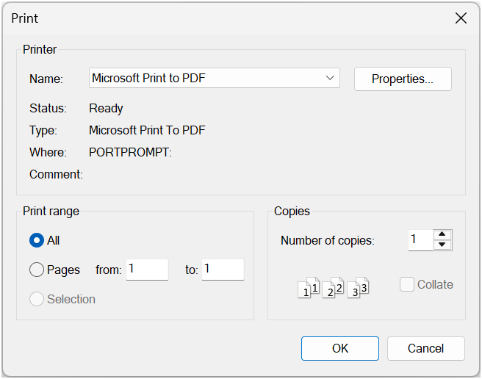
Task: Cancel the print dialog
Action: pos(425,348)
